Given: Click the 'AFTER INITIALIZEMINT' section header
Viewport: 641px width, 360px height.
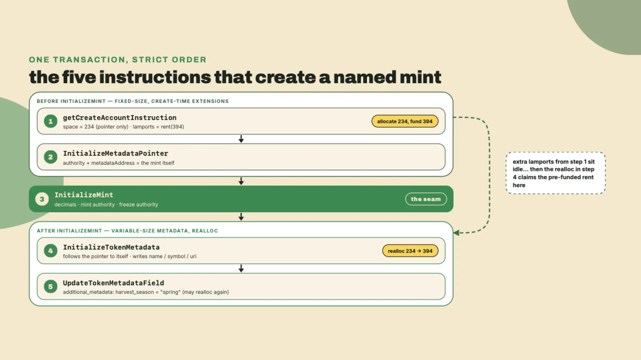Looking at the screenshot, I should pos(127,231).
